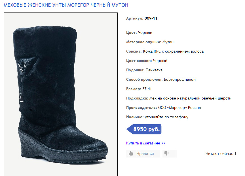Click the 'Подкладка' lining description line
Viewport: 245px width, 176px height.
tap(179, 98)
